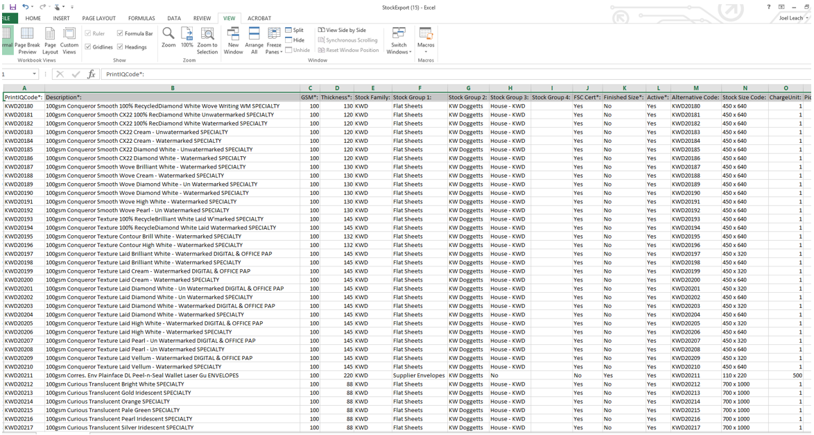This screenshot has width=814, height=435.
Task: Switch to the INSERT tab
Action: (x=61, y=18)
